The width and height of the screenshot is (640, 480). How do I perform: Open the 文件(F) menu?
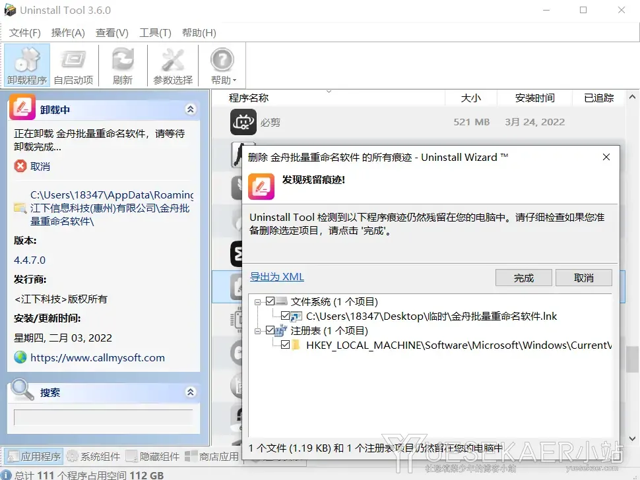(25, 32)
